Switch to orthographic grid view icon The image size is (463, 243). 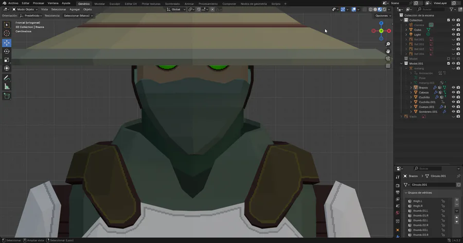tap(388, 66)
